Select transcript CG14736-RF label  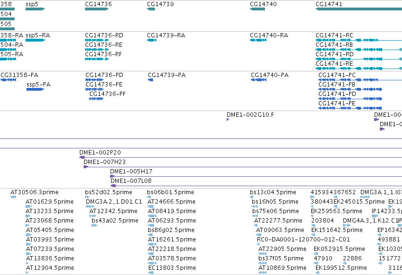click(x=103, y=54)
